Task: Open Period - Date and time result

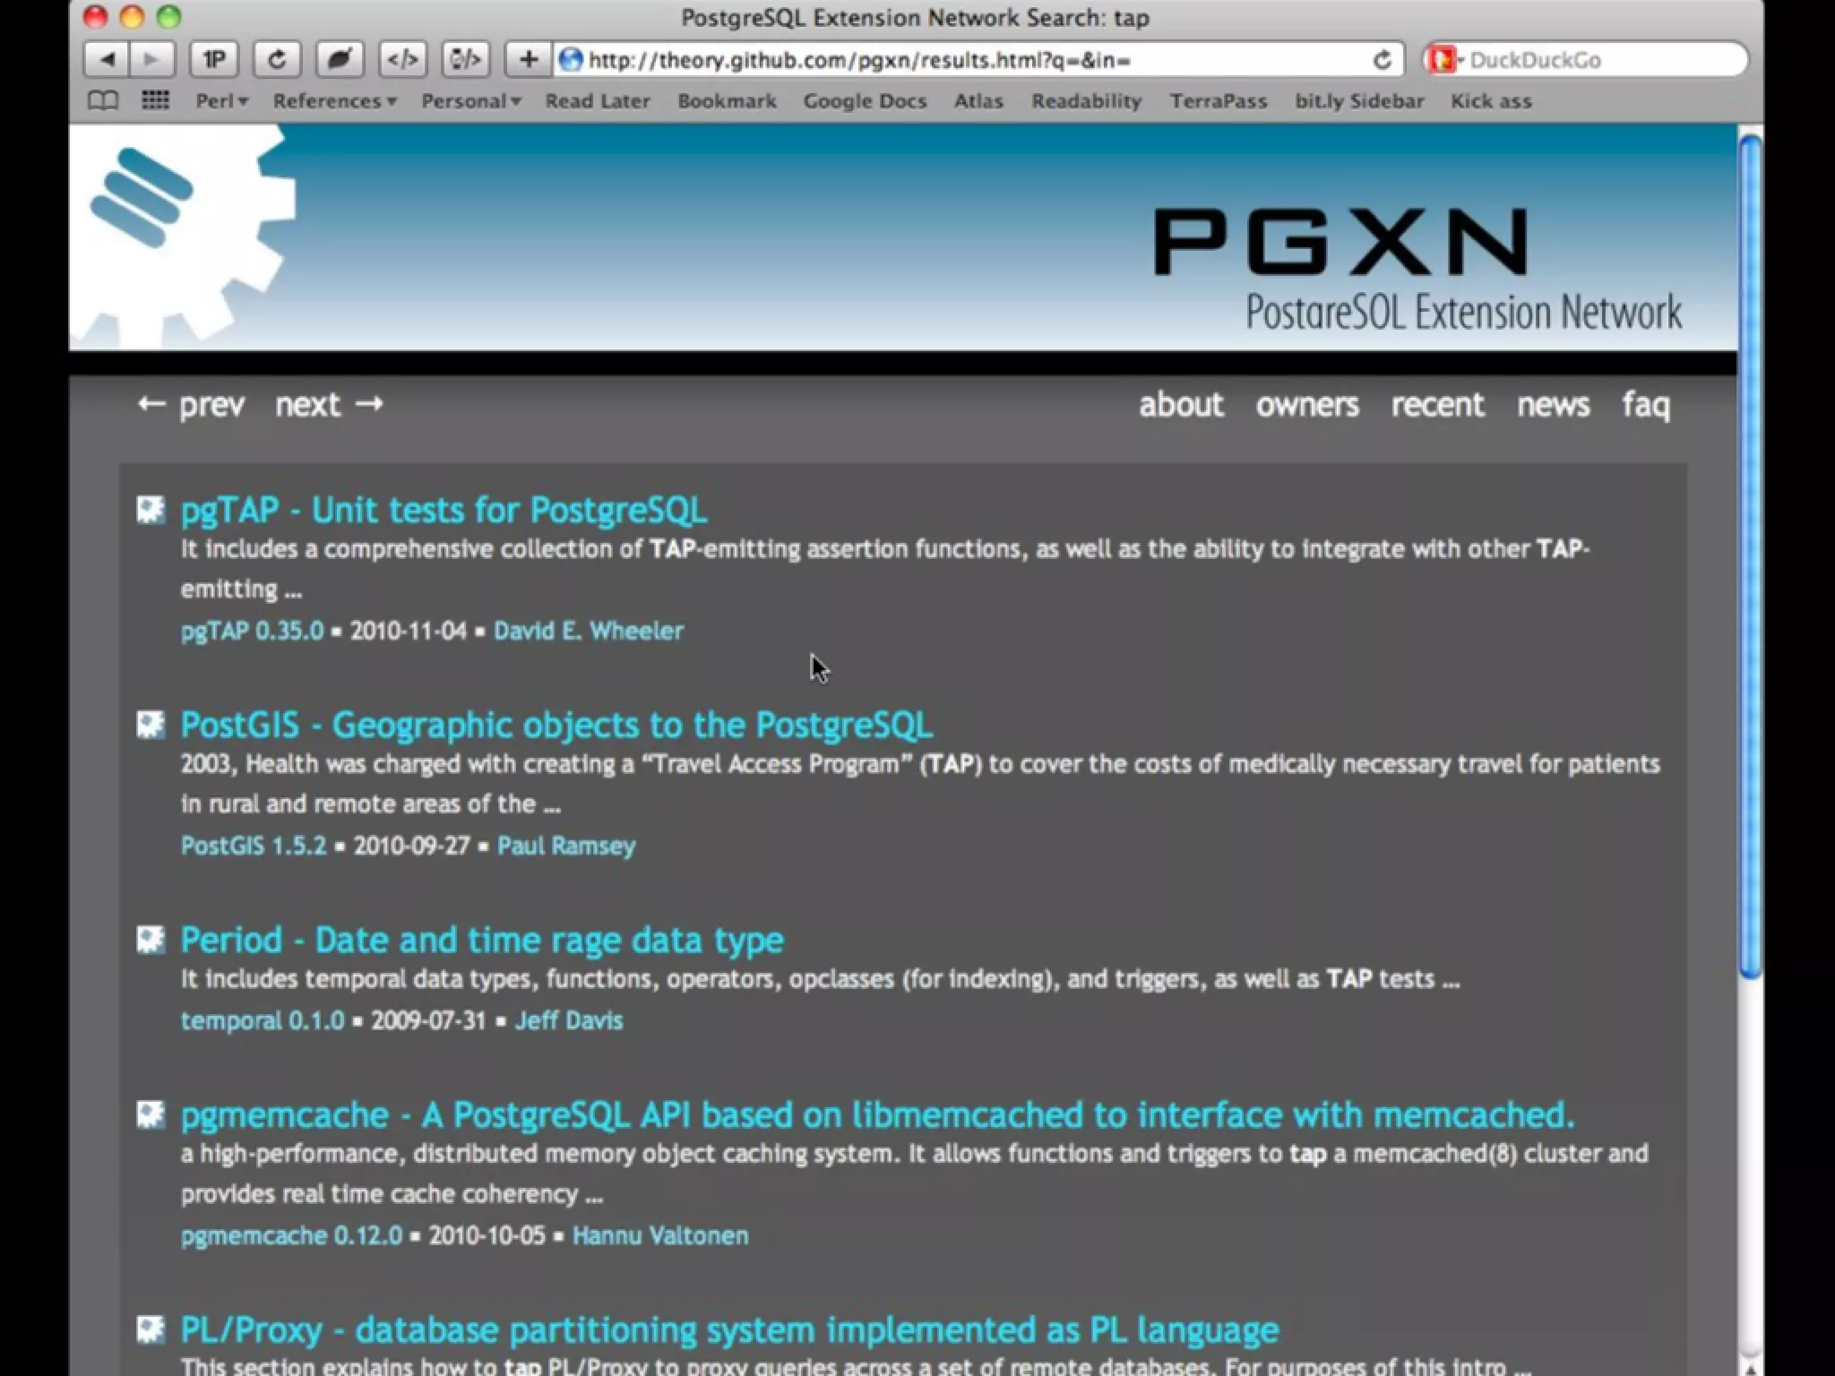Action: pyautogui.click(x=482, y=939)
